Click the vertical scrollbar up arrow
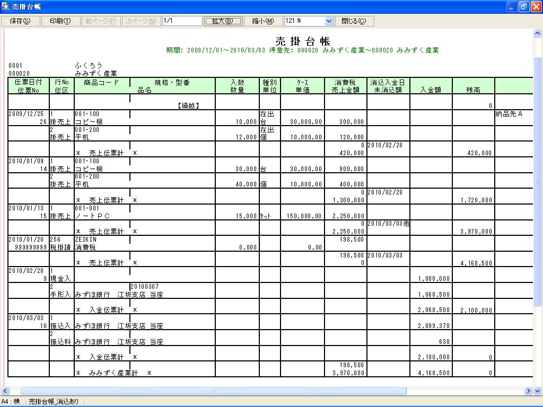543x407 pixels. (x=538, y=33)
